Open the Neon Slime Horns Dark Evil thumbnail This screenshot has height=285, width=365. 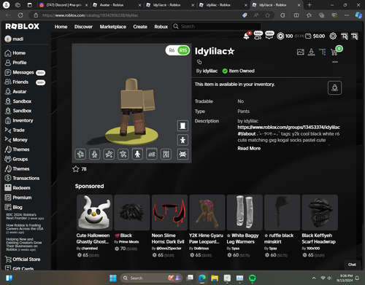169,212
